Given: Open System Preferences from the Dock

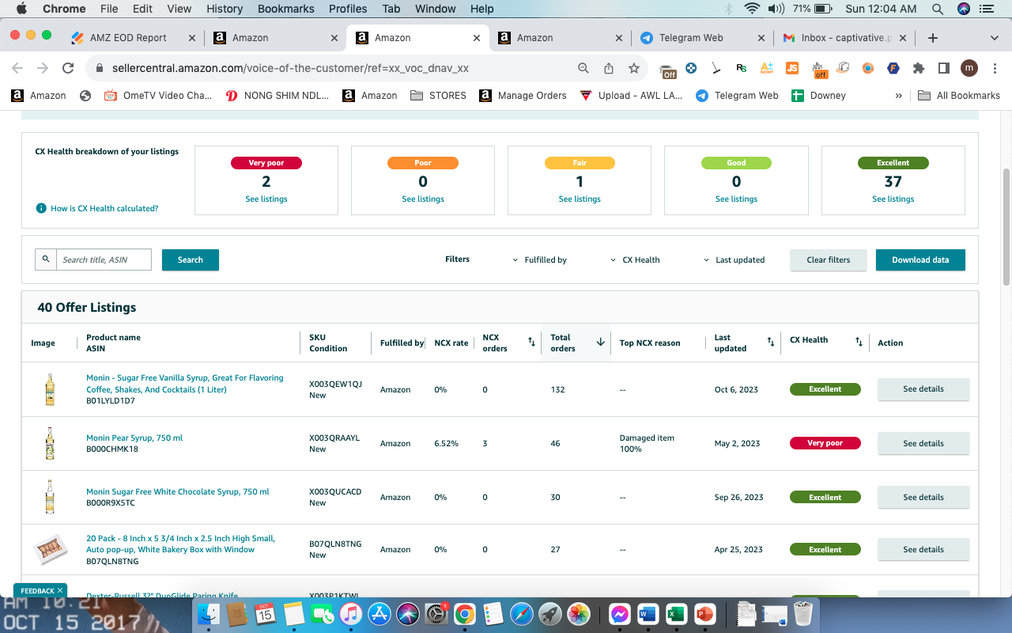Looking at the screenshot, I should click(436, 613).
